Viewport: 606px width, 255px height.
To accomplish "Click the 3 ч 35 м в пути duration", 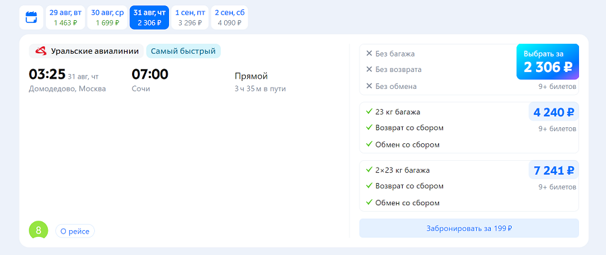I will point(260,89).
